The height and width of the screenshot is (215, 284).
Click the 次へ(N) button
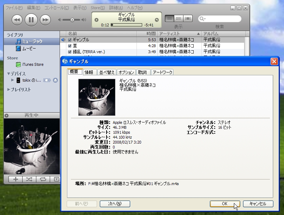click(x=115, y=204)
